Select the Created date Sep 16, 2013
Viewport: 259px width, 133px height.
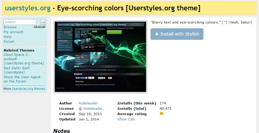click(90, 114)
